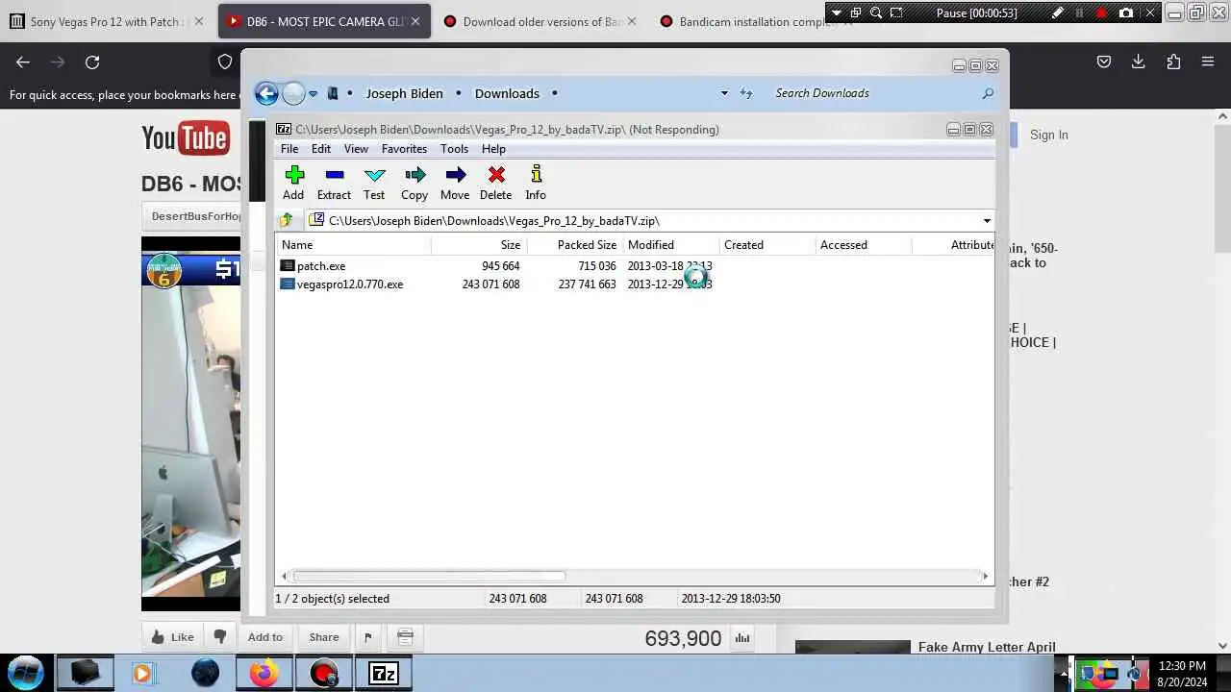This screenshot has height=692, width=1231.
Task: Click the YouTube logo
Action: (186, 138)
